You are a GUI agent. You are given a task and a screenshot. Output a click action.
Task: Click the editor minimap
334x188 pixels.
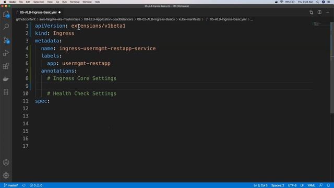[321, 24]
